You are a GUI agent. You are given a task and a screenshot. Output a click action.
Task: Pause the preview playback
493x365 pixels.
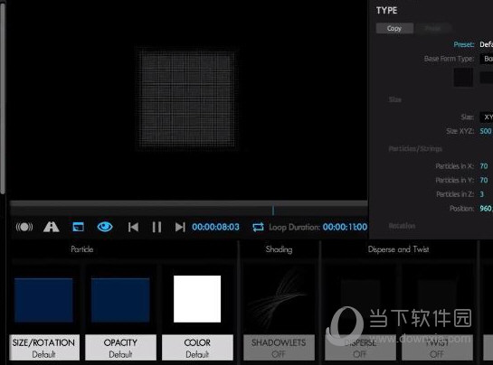tap(156, 227)
